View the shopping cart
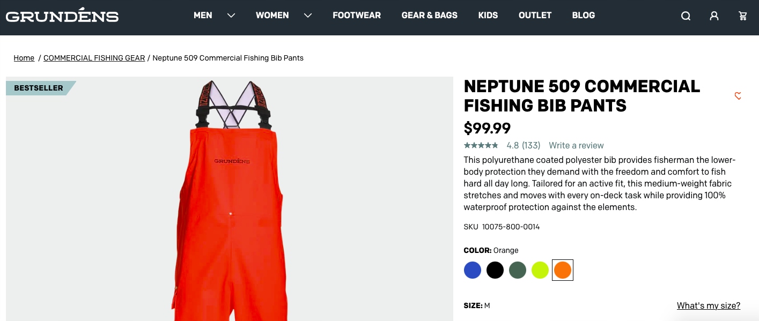This screenshot has width=759, height=321. point(743,16)
